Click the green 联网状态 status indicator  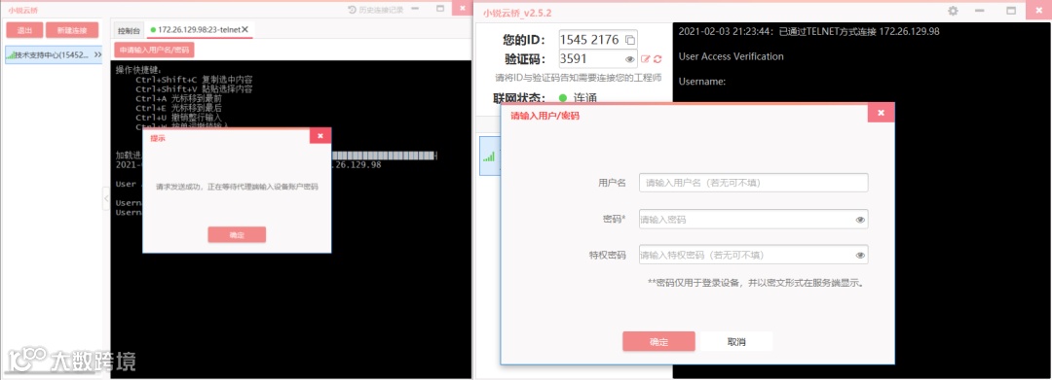(x=563, y=98)
